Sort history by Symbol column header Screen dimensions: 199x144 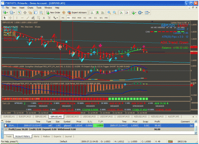point(67,121)
